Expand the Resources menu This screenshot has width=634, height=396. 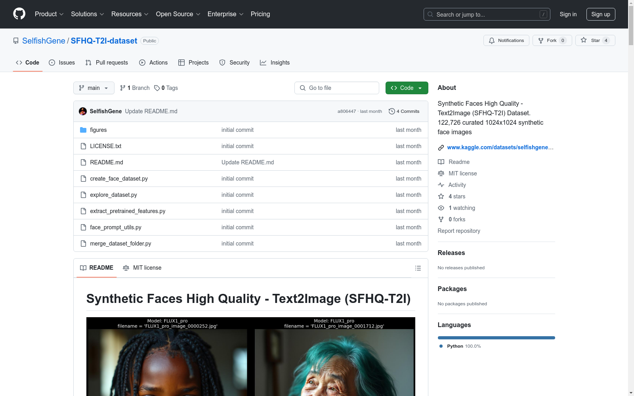(130, 14)
